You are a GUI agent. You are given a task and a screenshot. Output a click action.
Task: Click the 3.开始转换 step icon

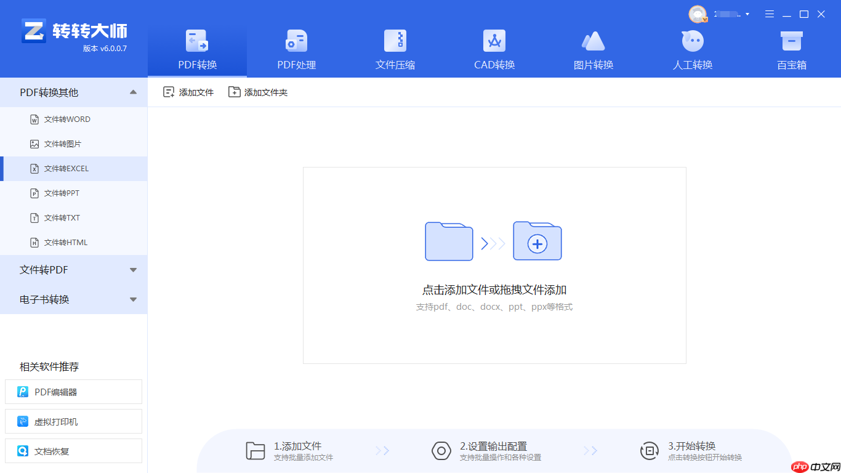coord(650,451)
